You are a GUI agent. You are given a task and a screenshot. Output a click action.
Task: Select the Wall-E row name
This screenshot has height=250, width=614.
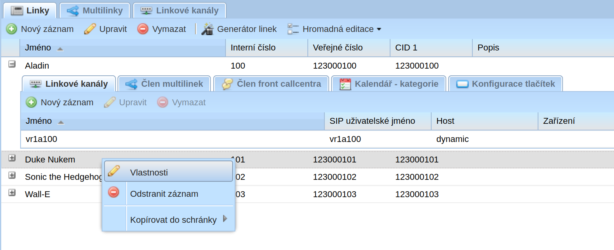[38, 194]
